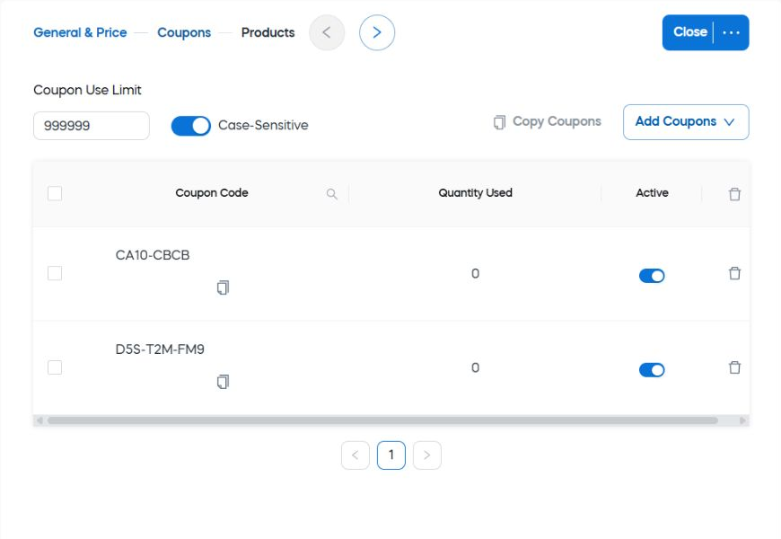Open coupon code search magnifier
Image resolution: width=781 pixels, height=539 pixels.
pos(332,194)
